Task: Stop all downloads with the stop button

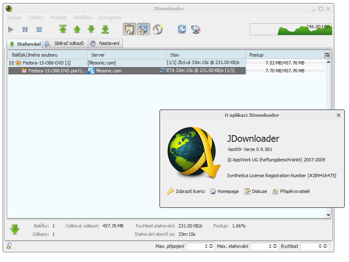Action: point(39,30)
